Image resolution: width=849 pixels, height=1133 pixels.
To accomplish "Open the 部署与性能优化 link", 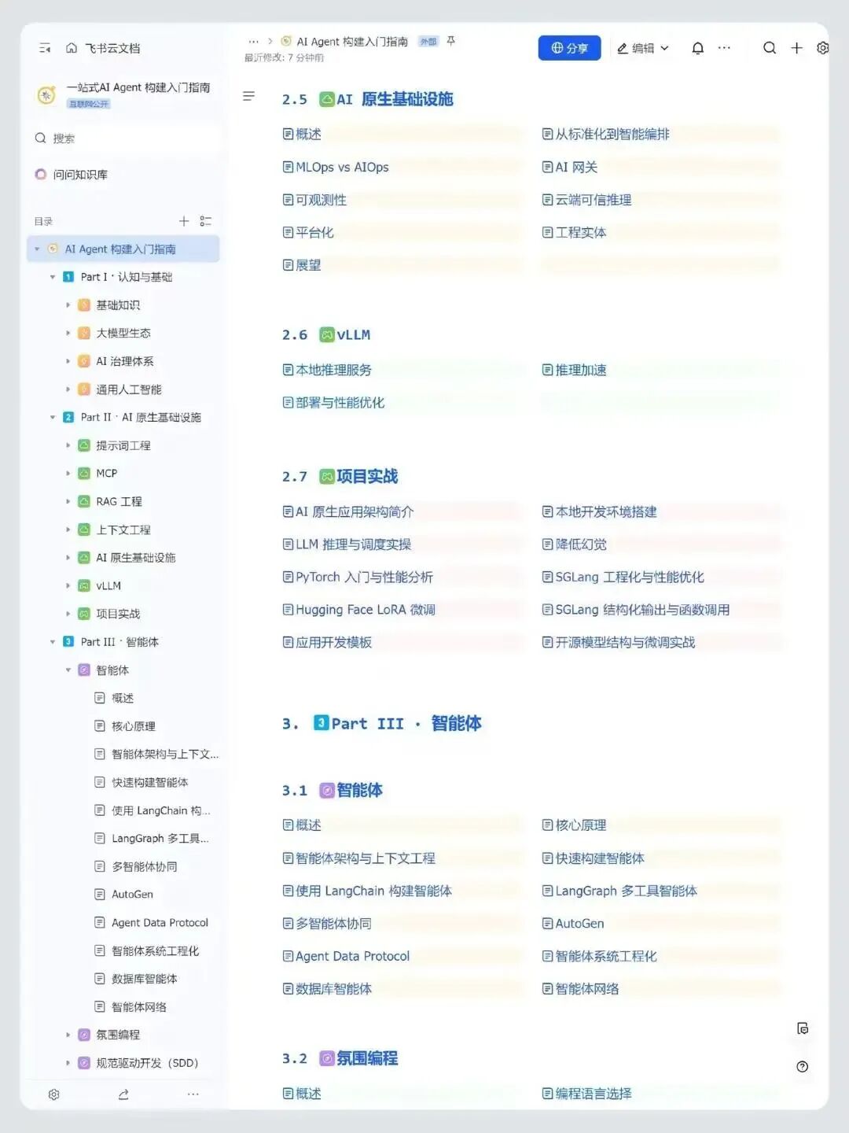I will pyautogui.click(x=340, y=403).
